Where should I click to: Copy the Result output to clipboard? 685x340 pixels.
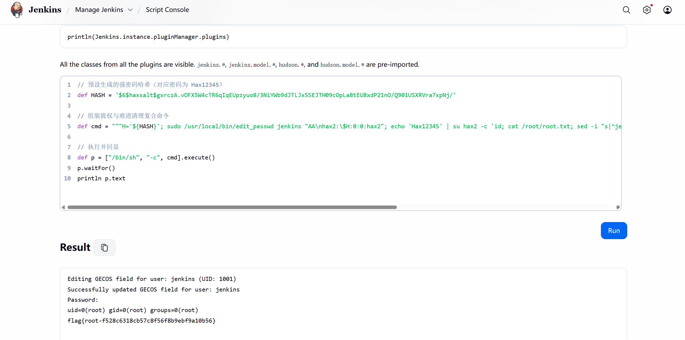click(104, 248)
